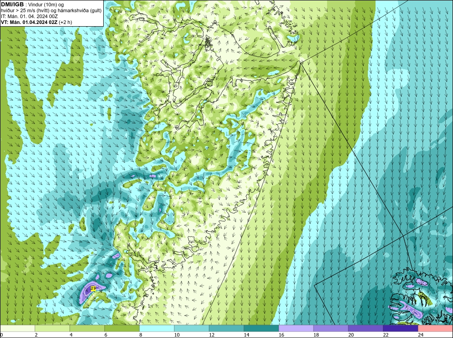Click the scale value '14'
Screen dimensions: 453x338
click(246, 335)
